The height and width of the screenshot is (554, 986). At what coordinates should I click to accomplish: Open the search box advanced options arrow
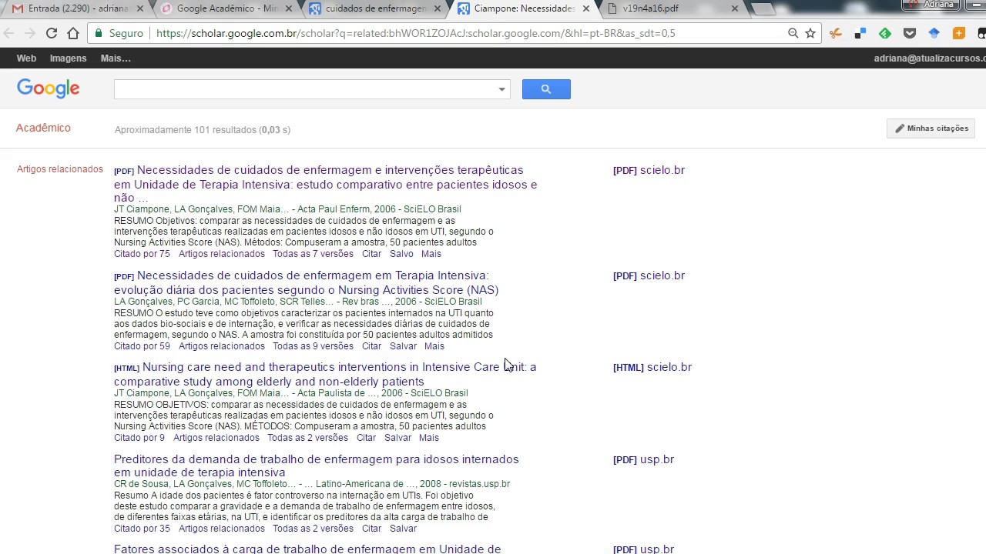[x=501, y=89]
